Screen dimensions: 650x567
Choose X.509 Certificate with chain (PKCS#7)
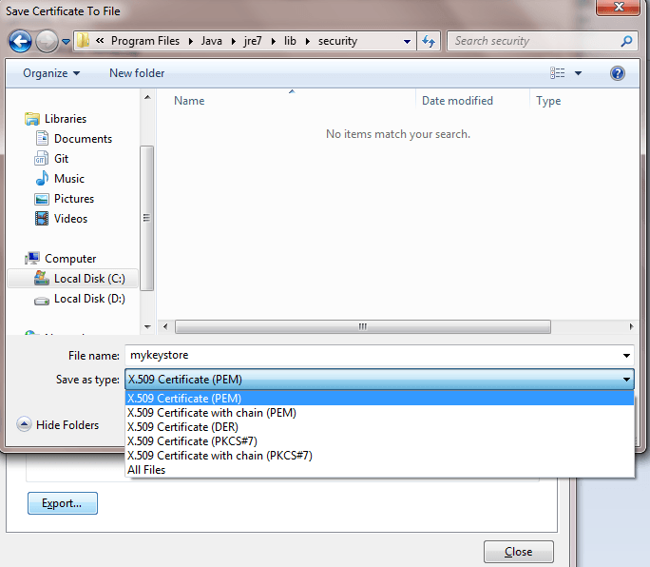[x=379, y=456]
